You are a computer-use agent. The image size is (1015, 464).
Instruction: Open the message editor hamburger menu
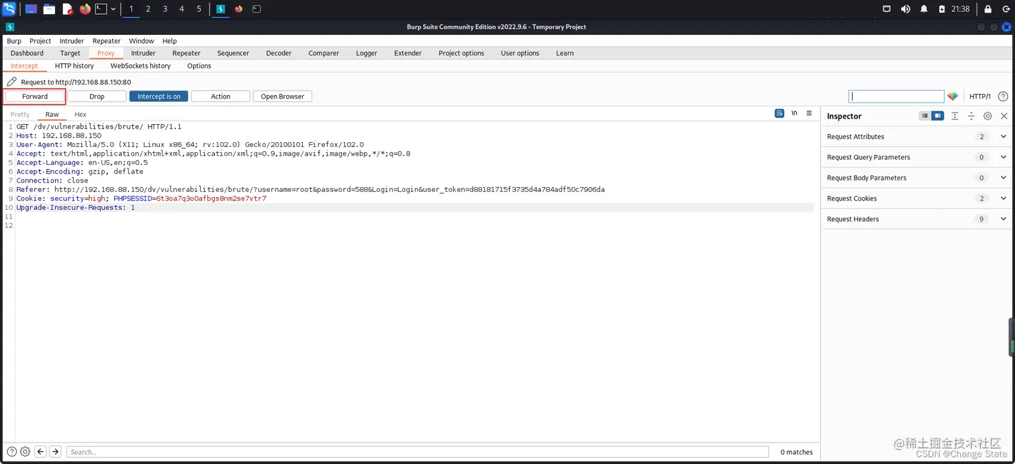pos(809,113)
